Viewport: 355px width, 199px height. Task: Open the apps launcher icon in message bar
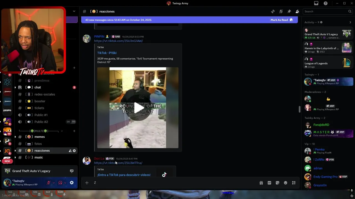pos(294,183)
